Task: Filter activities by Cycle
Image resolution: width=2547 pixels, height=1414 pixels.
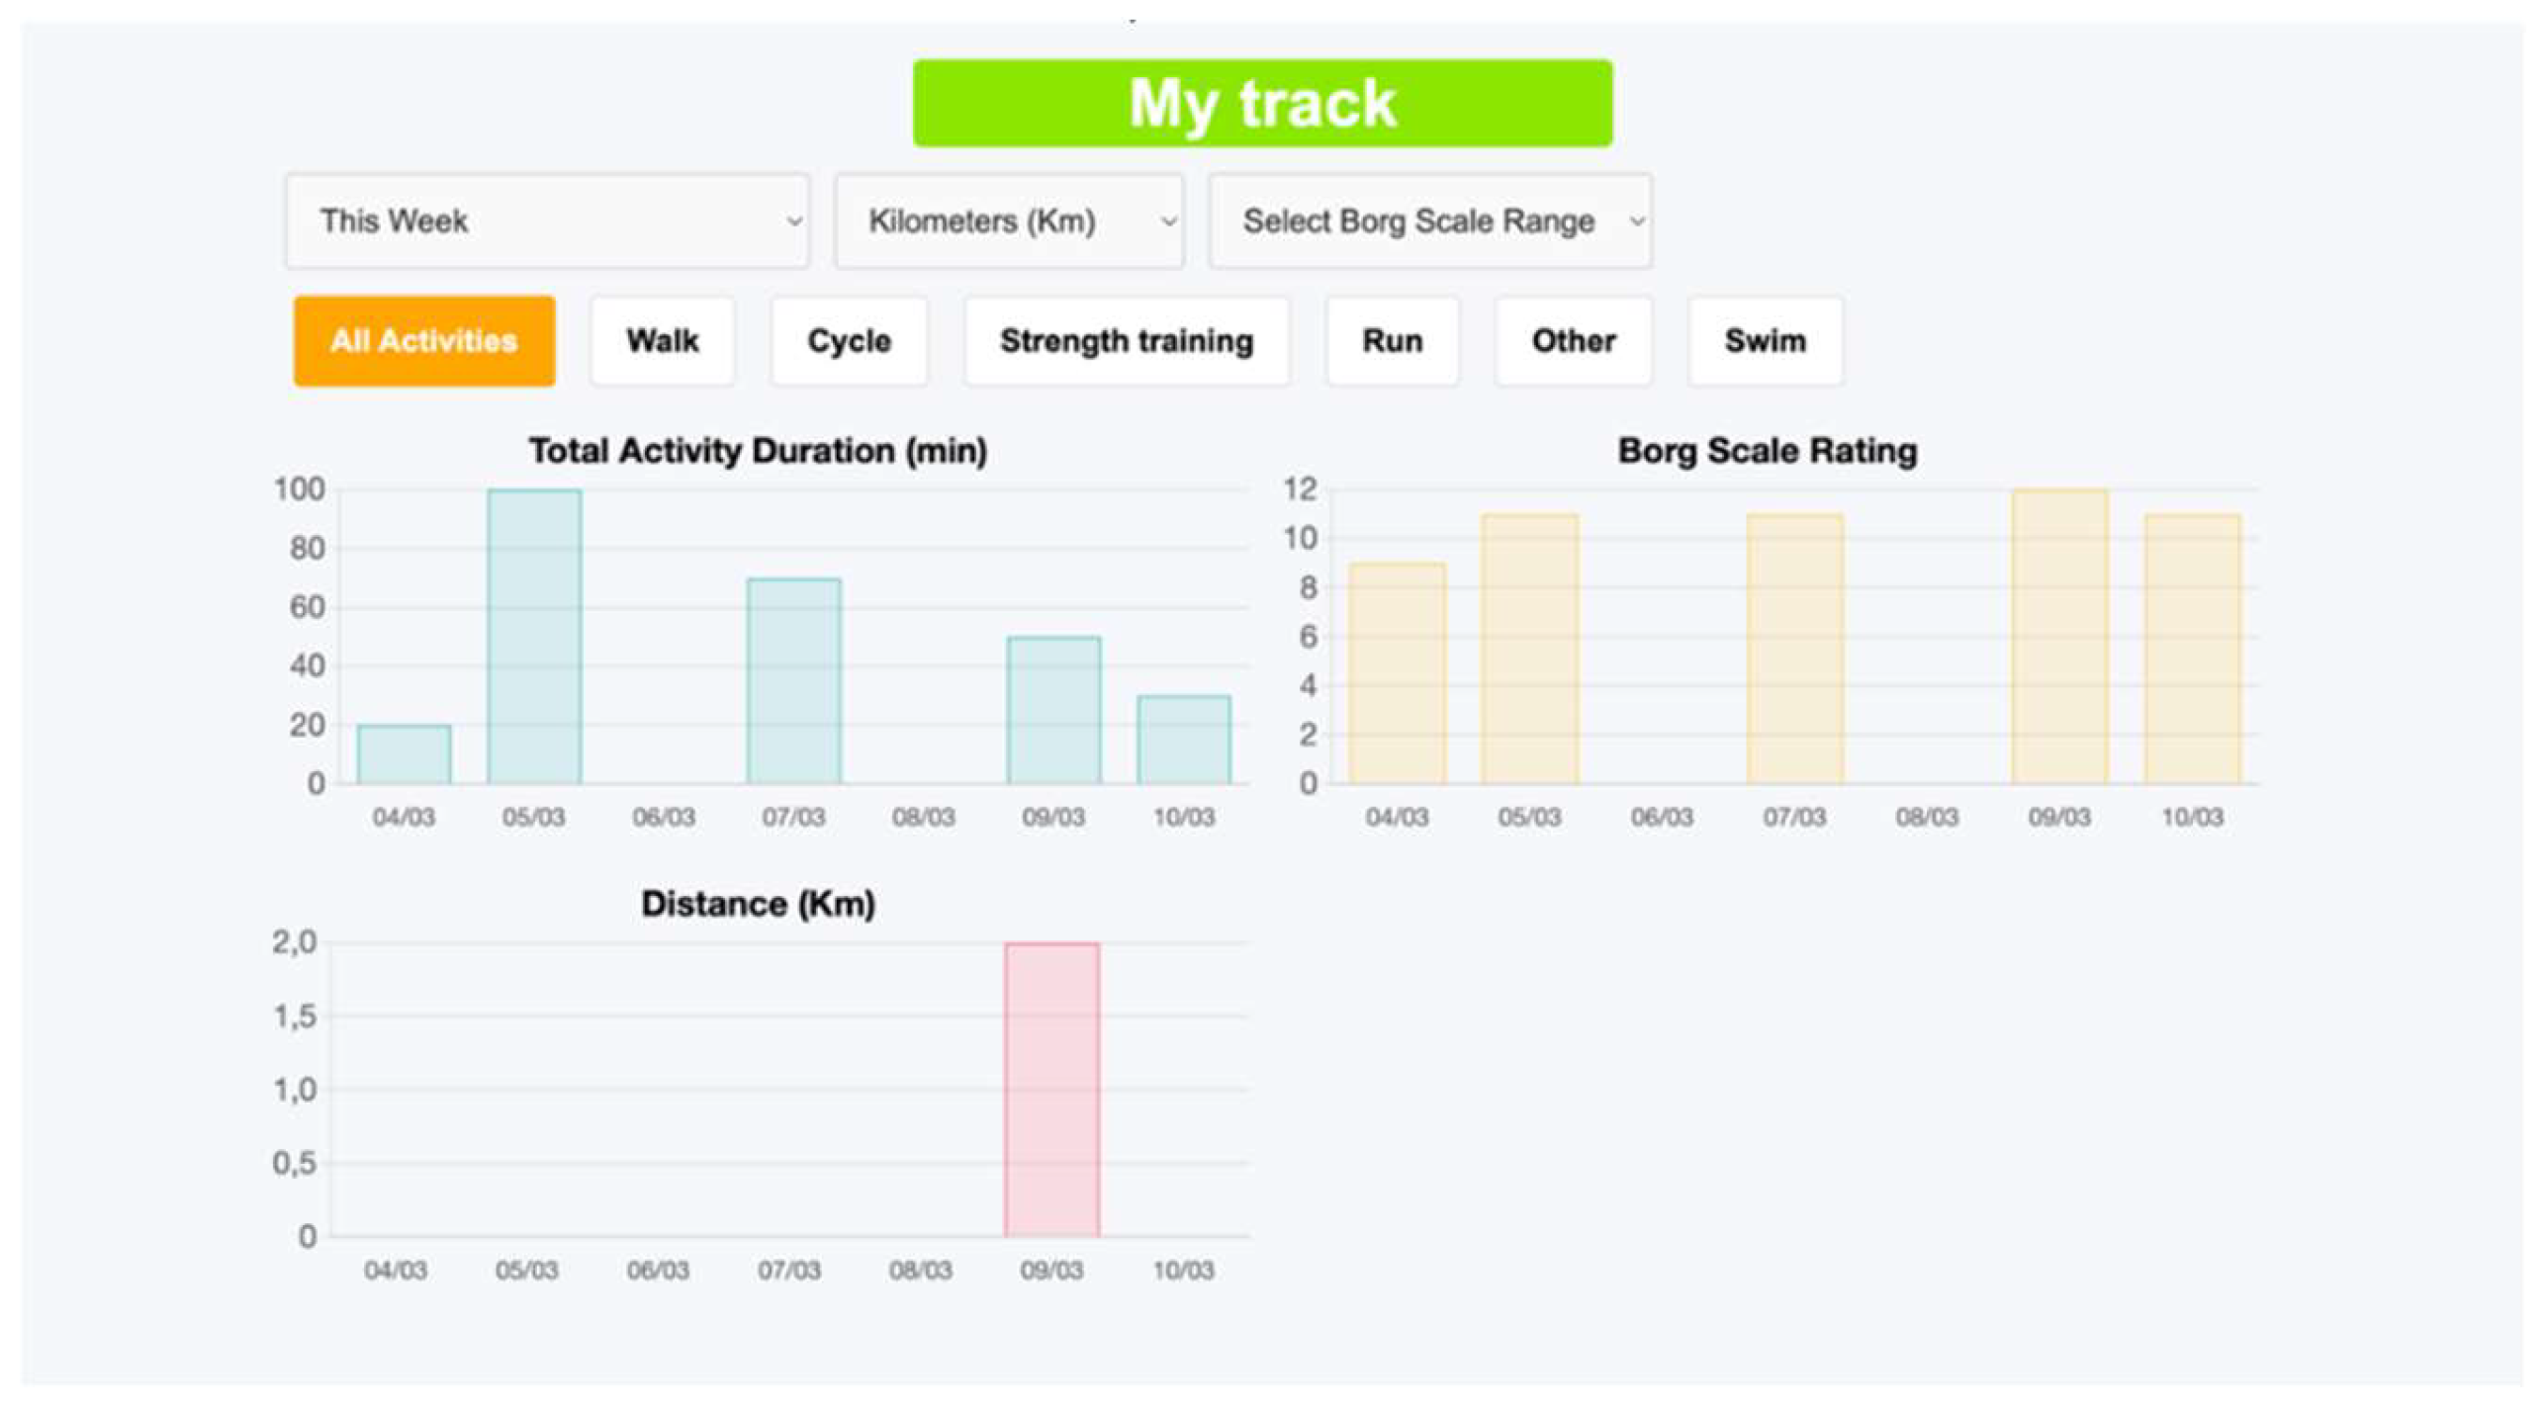Action: 849,341
